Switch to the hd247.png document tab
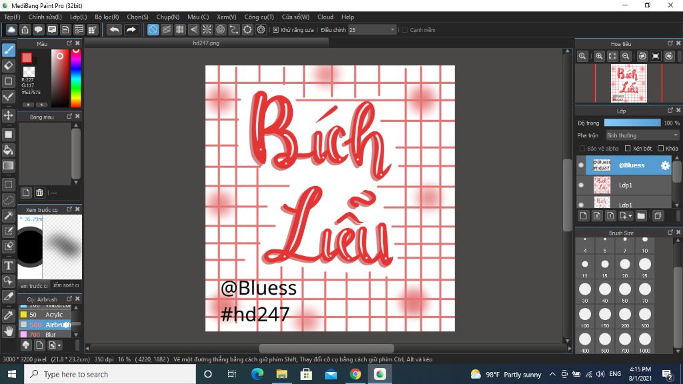Viewport: 683px width, 384px height. 206,43
